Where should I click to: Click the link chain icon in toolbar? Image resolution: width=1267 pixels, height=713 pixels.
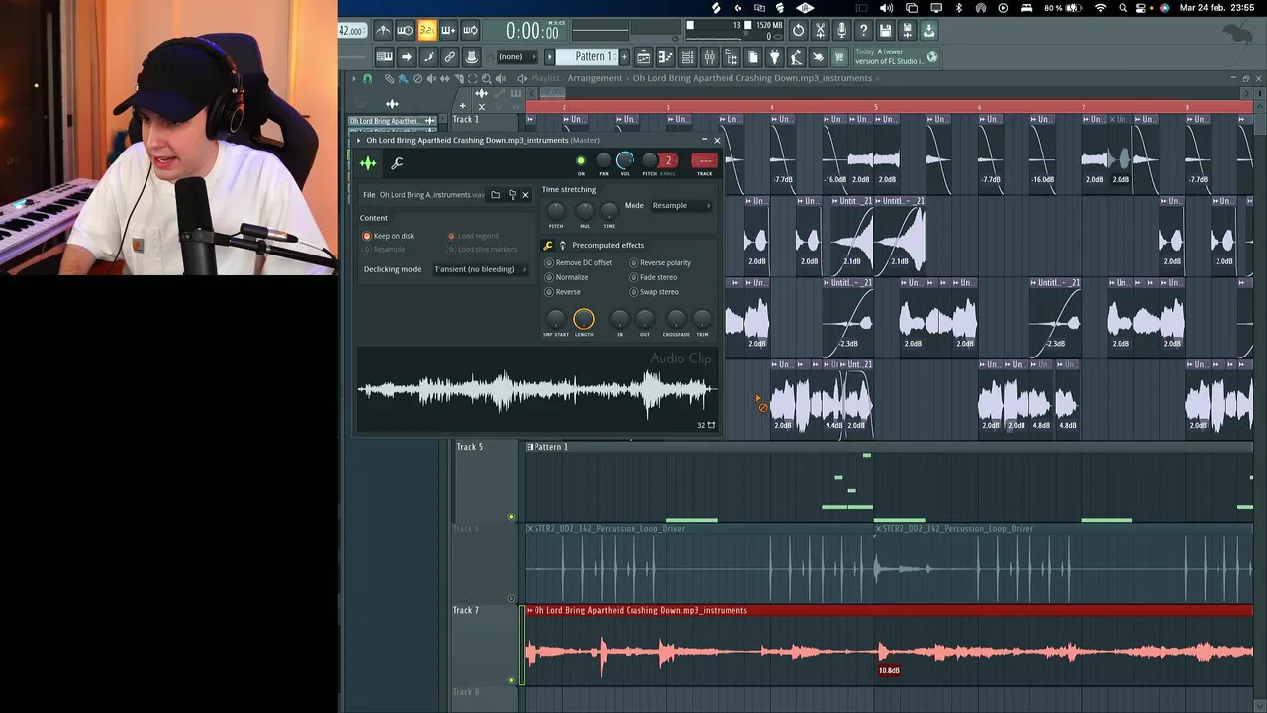[x=449, y=56]
